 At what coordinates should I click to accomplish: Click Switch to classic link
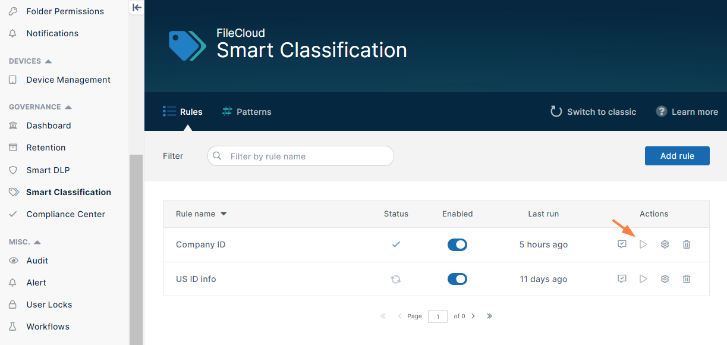click(593, 112)
